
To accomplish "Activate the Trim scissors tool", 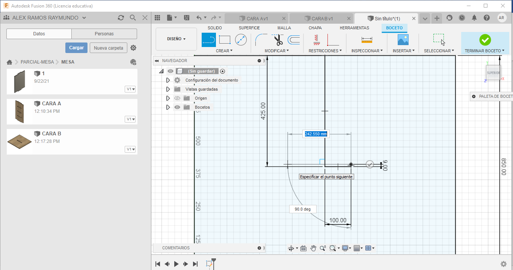I will click(278, 39).
